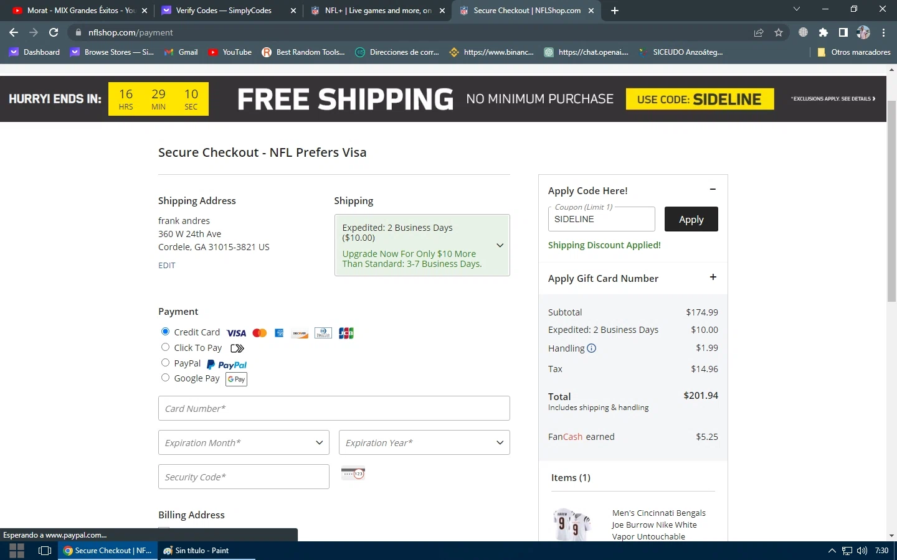Screen dimensions: 897x560
Task: Open a new browser tab
Action: (615, 11)
